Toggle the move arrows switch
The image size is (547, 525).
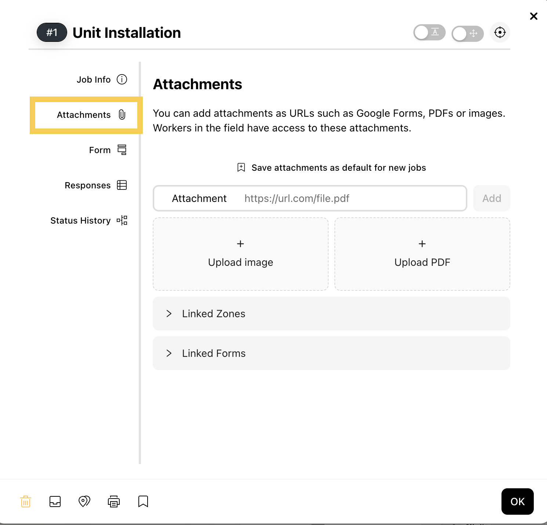(468, 34)
